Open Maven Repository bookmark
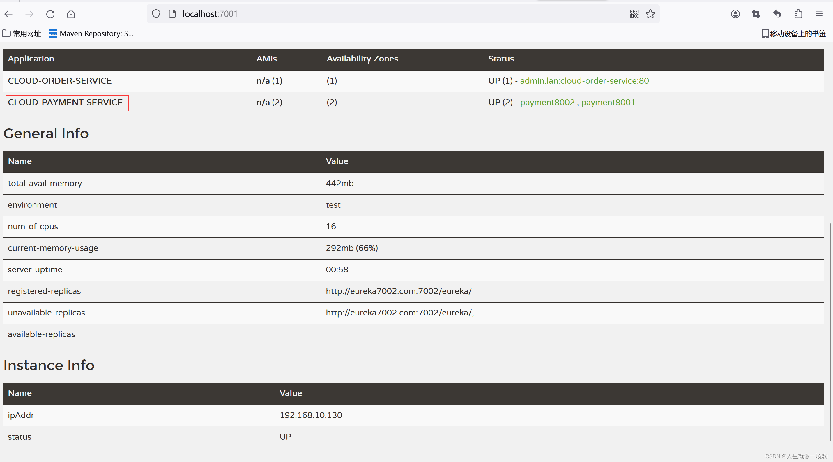 click(x=91, y=34)
